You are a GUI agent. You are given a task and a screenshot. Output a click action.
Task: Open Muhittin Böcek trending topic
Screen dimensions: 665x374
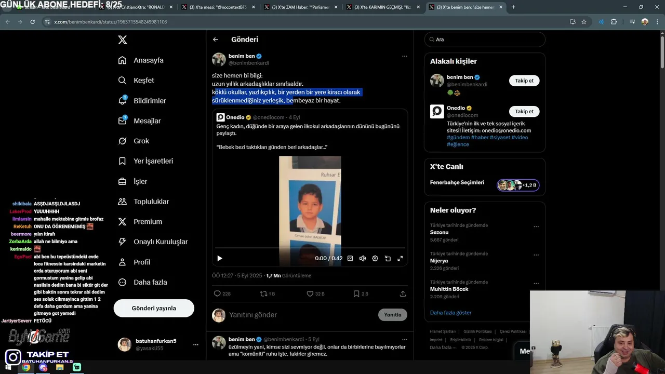tap(449, 289)
